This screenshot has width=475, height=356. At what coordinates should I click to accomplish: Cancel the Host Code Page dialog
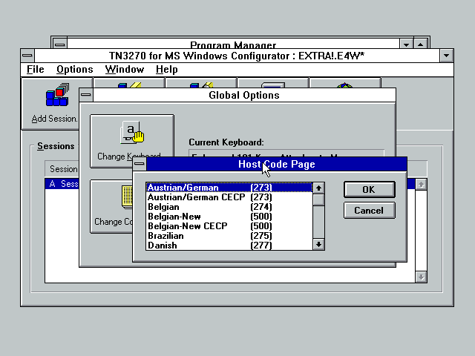pos(370,211)
